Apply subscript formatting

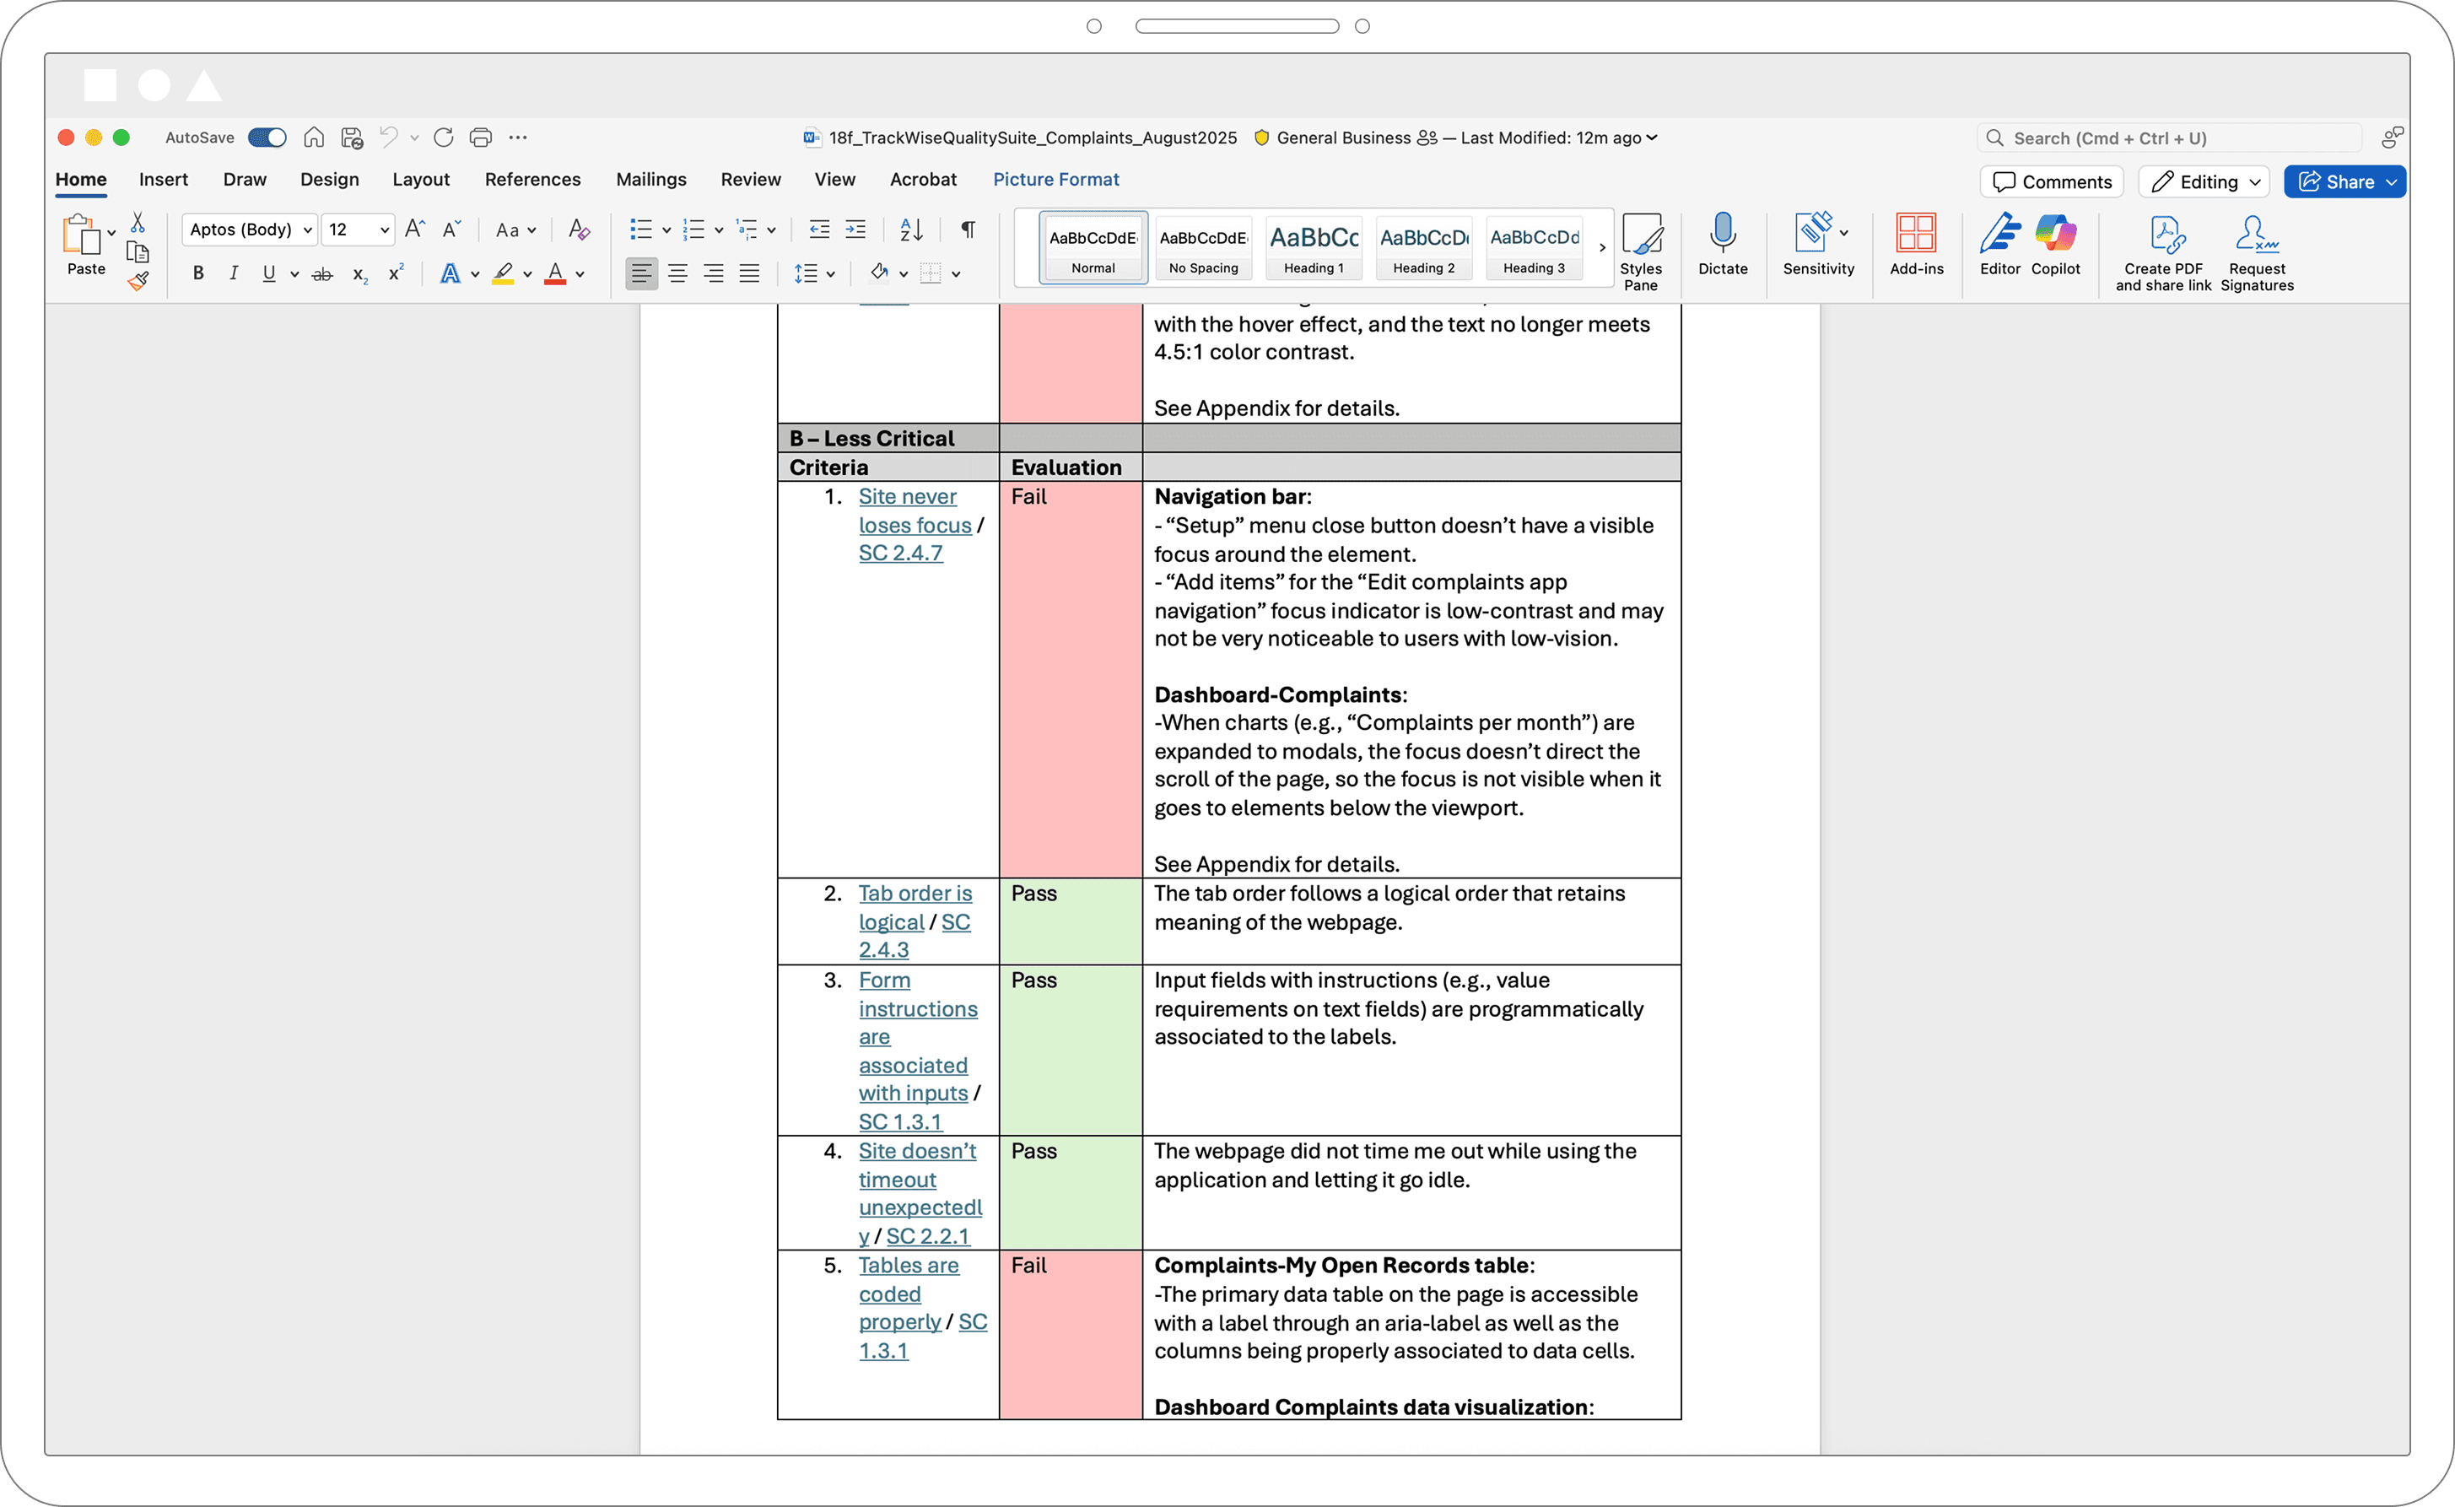click(359, 273)
